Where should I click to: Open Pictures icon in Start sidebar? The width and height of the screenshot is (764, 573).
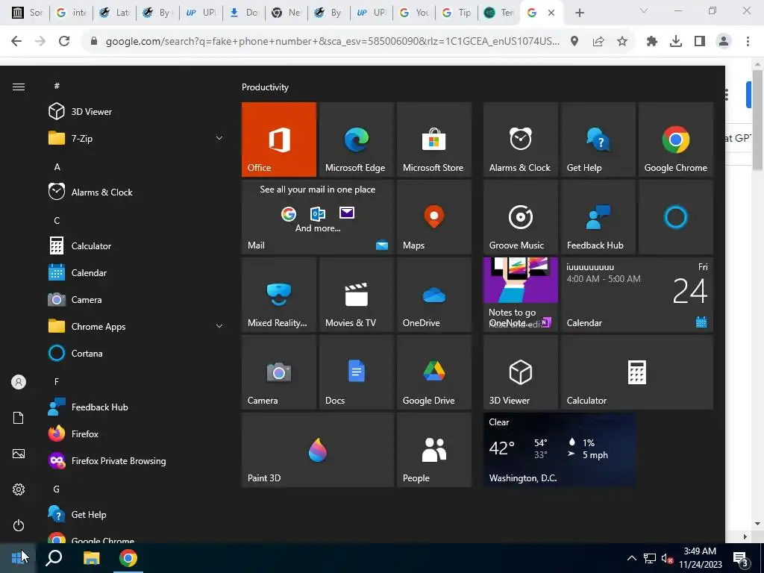[x=19, y=454]
